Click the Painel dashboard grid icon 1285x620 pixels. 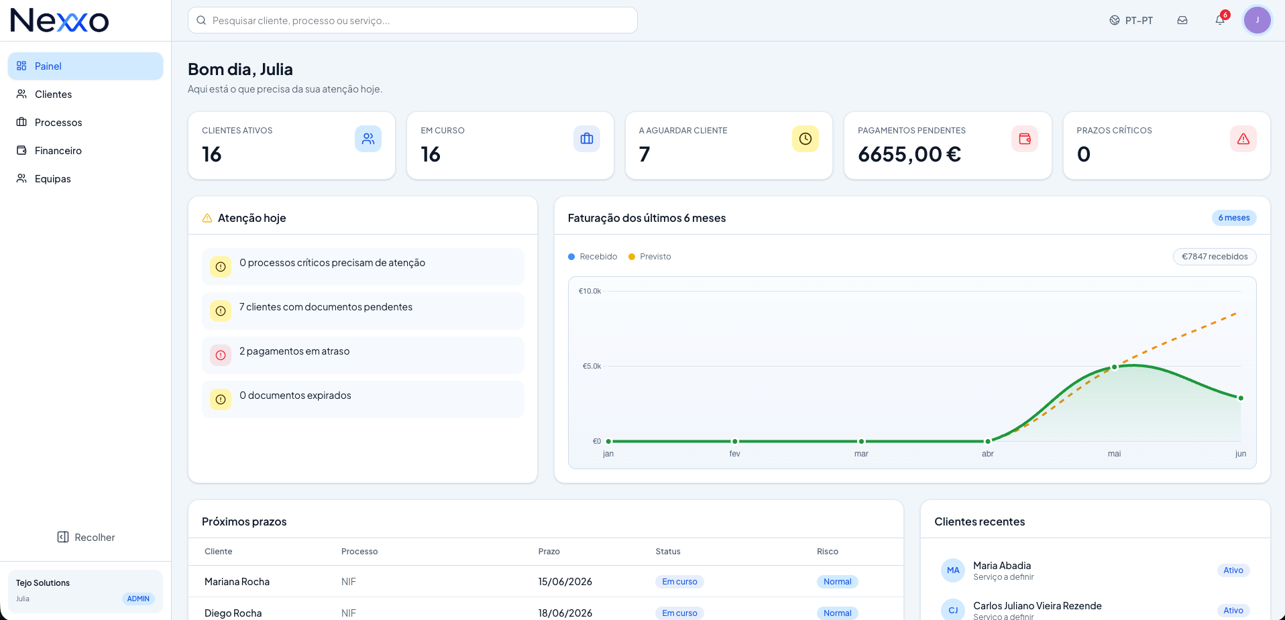[x=21, y=66]
